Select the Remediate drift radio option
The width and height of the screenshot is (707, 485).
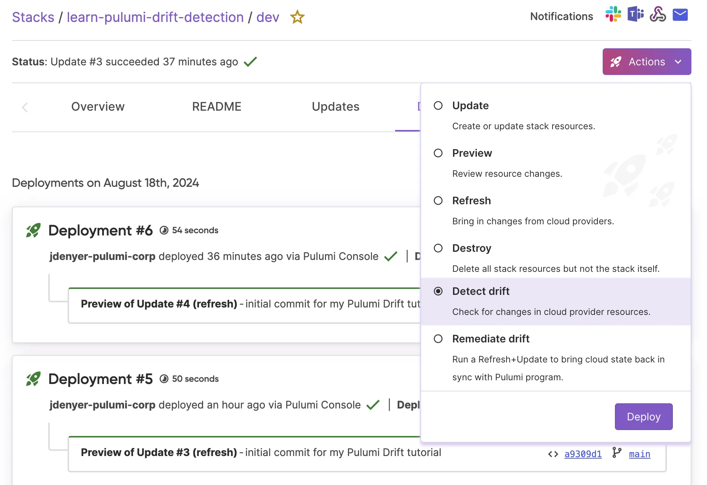pos(438,339)
